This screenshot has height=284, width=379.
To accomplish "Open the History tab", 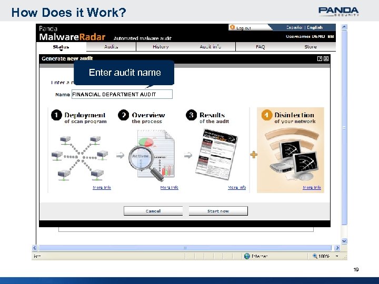I will 161,47.
